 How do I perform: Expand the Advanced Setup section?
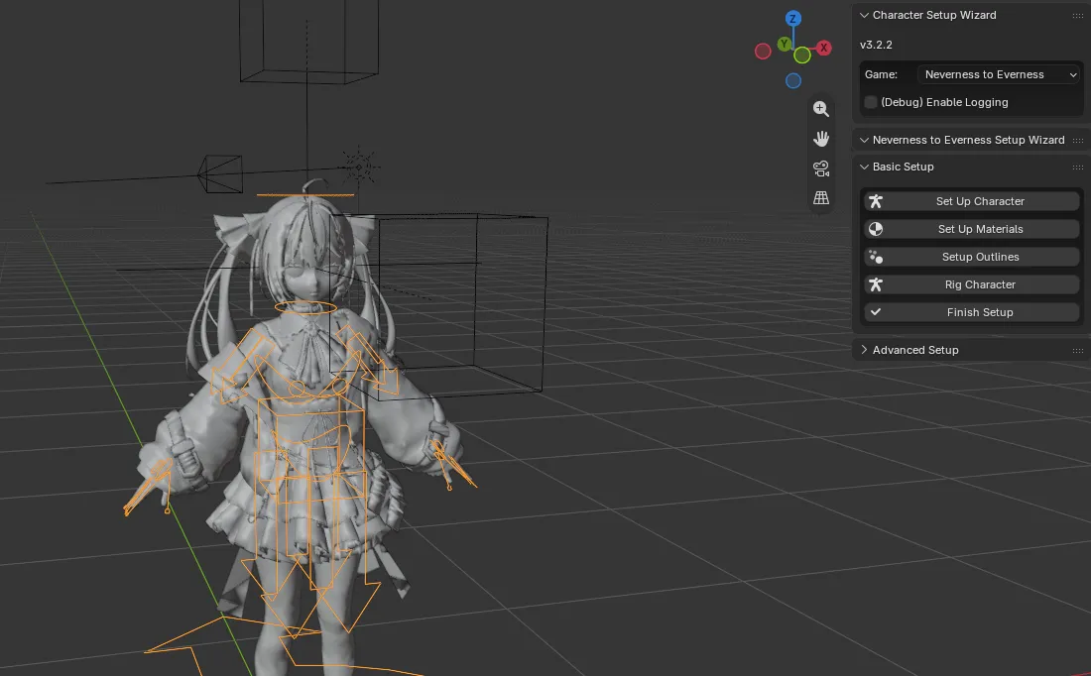pos(864,350)
